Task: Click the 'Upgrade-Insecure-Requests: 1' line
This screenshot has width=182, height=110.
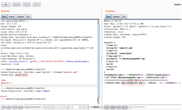Action: [16, 34]
